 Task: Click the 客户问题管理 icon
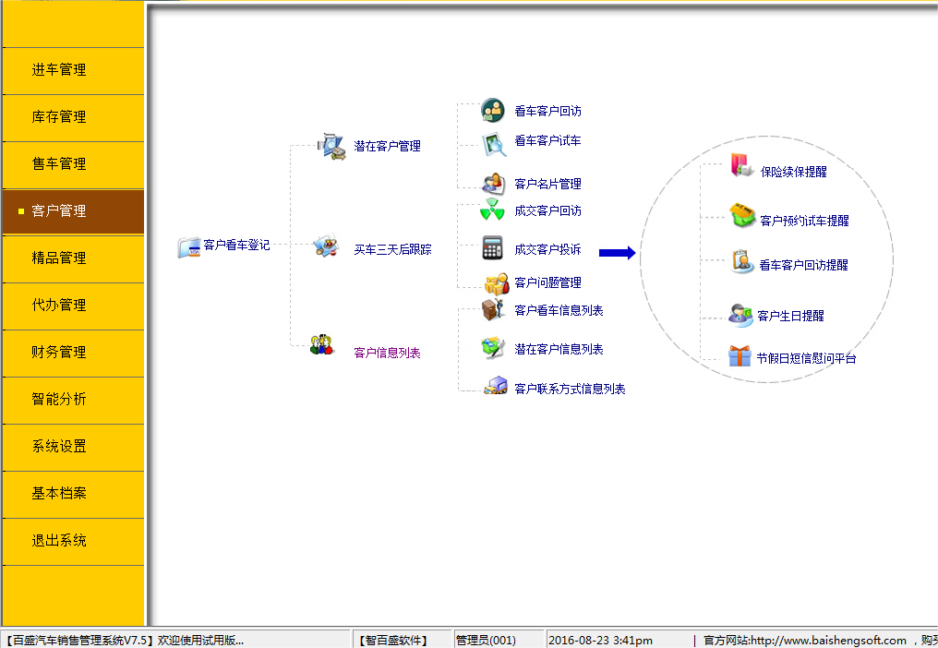point(497,283)
